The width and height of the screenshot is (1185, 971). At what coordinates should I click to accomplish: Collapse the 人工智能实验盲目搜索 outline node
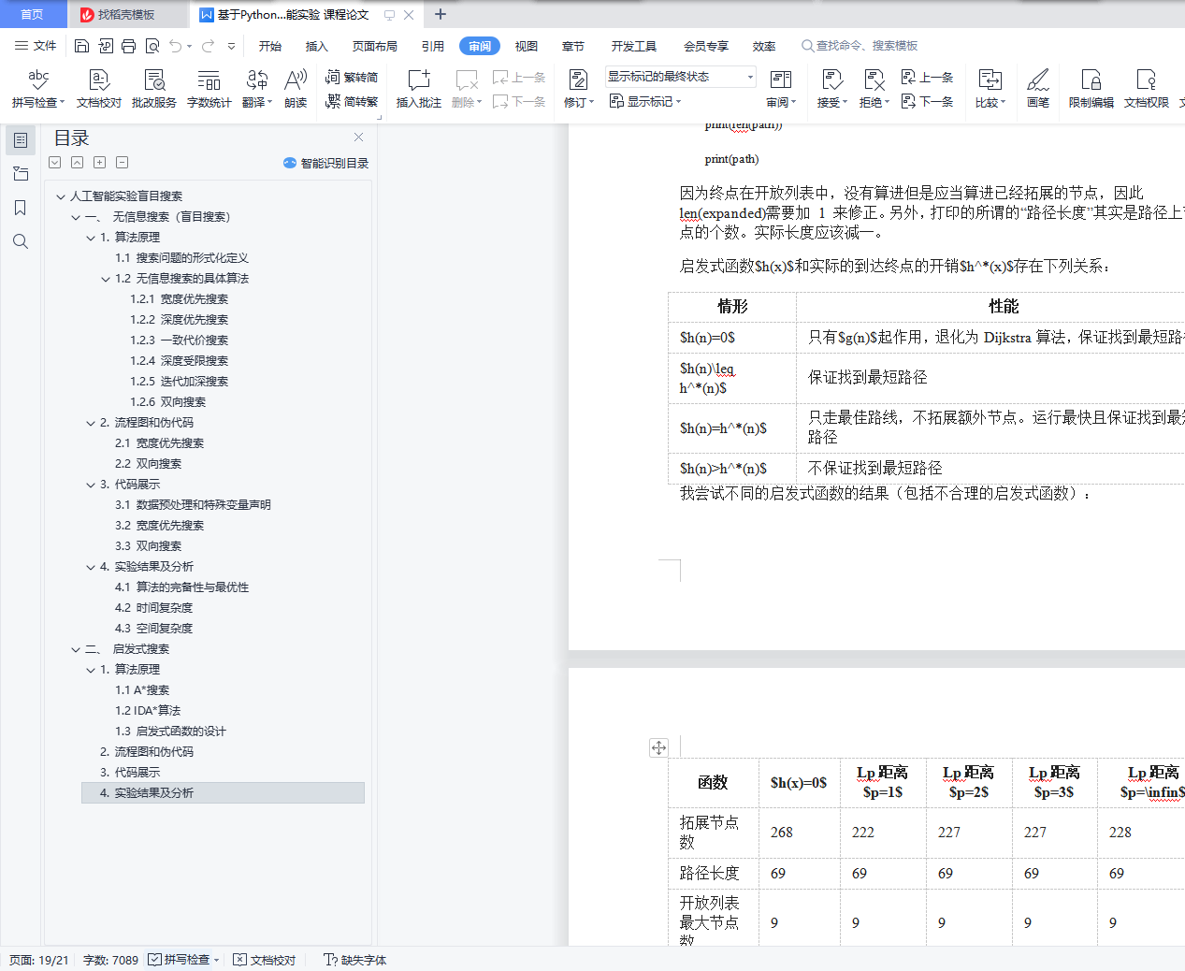click(61, 196)
